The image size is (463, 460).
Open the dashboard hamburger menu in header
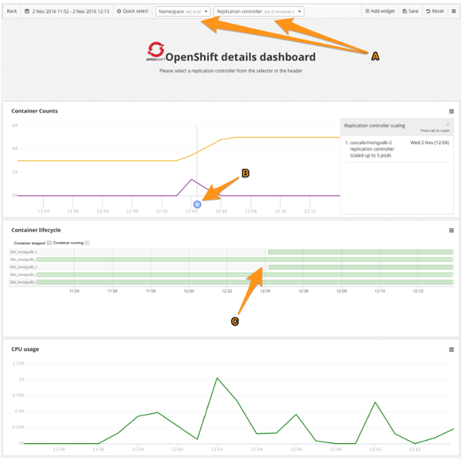pos(453,11)
